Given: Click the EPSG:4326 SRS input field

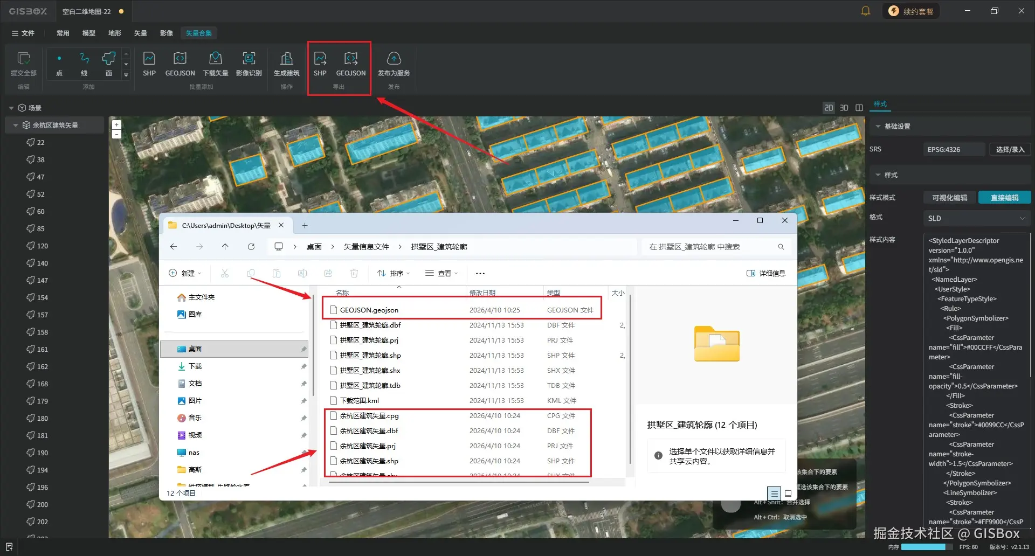Looking at the screenshot, I should 954,150.
